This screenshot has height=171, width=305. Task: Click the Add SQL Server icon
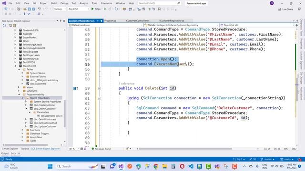point(10,26)
